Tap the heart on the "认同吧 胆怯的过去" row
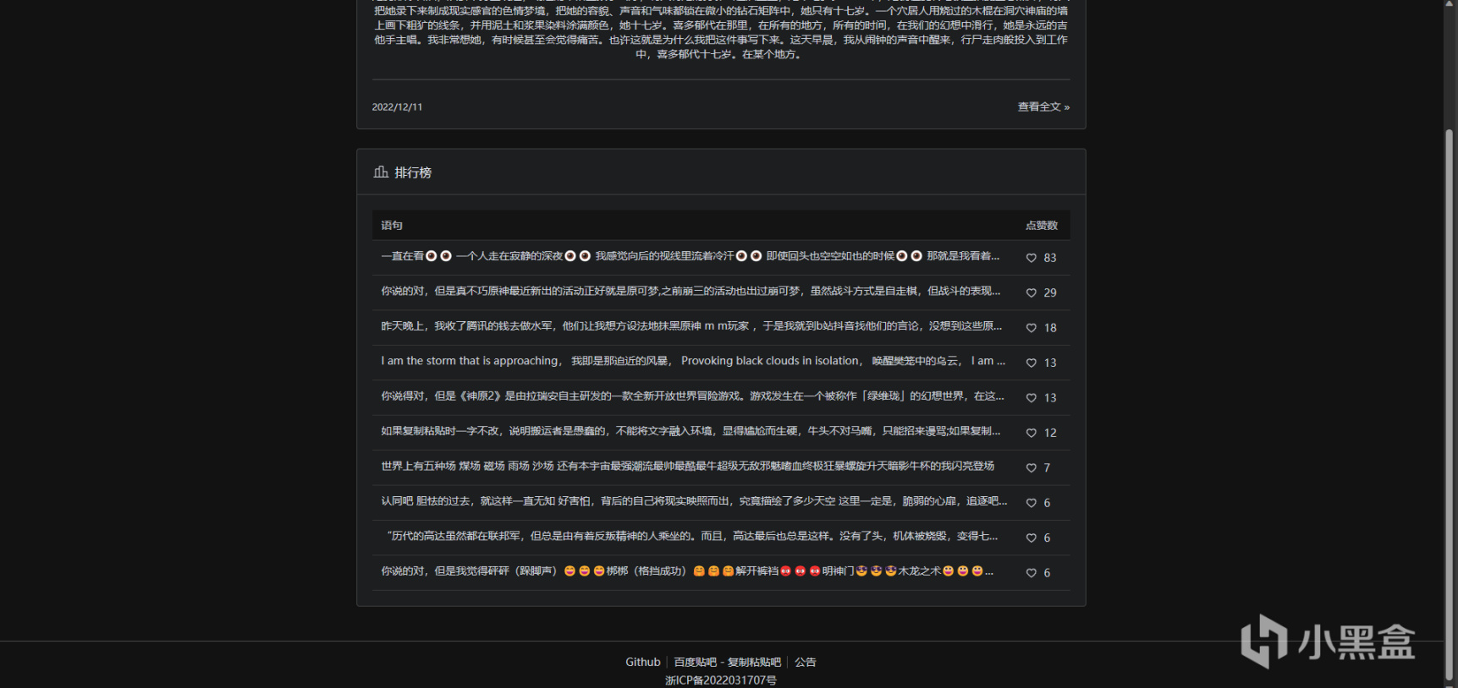This screenshot has width=1458, height=688. 1031,503
